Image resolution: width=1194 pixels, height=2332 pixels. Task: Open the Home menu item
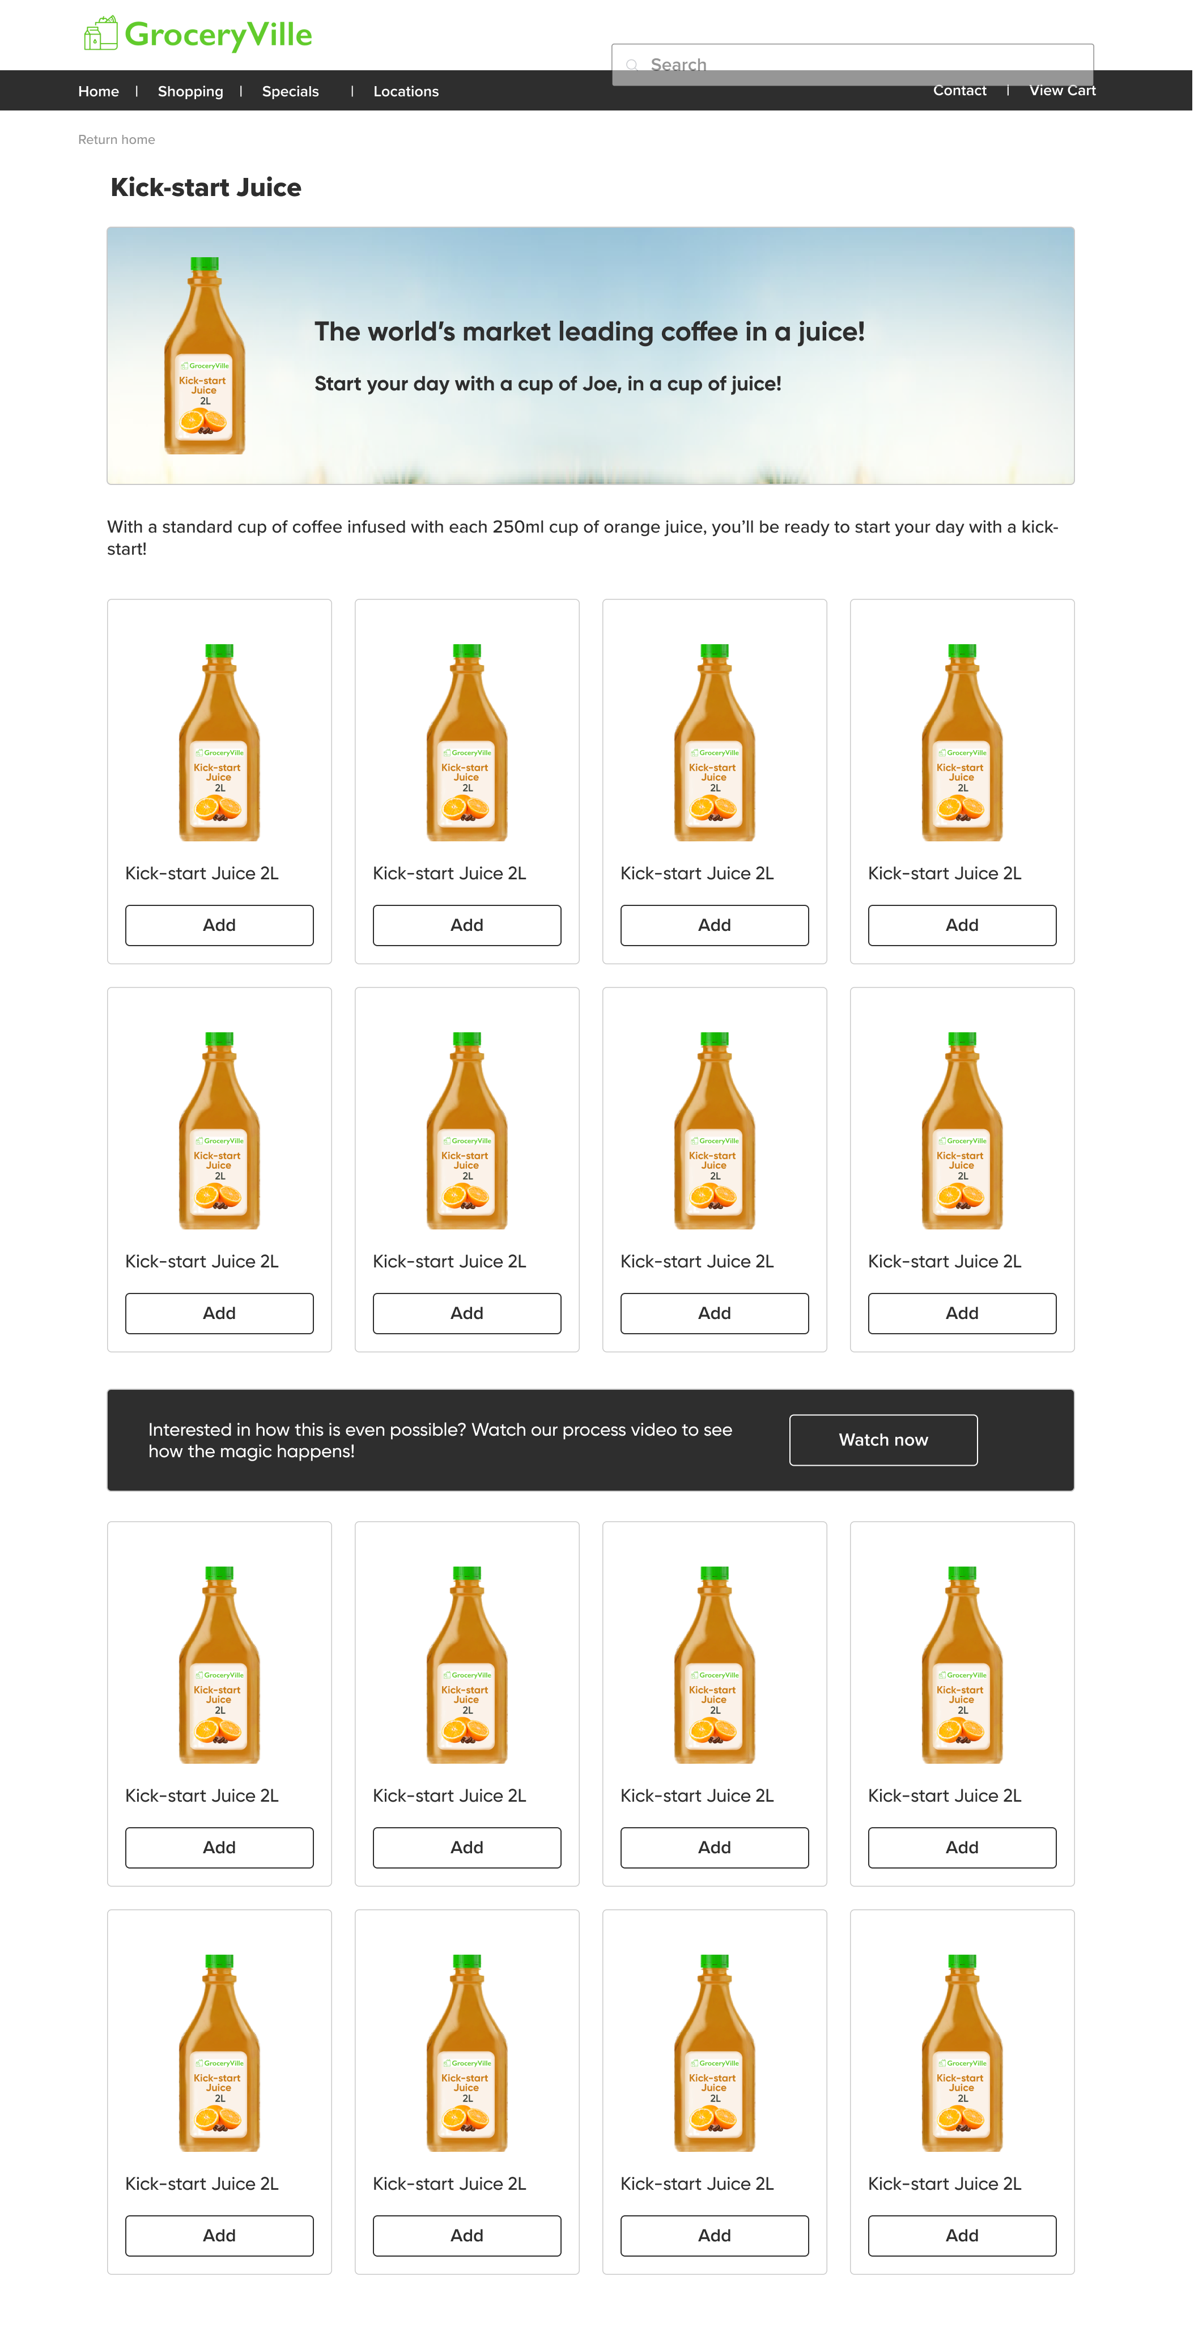click(x=99, y=91)
